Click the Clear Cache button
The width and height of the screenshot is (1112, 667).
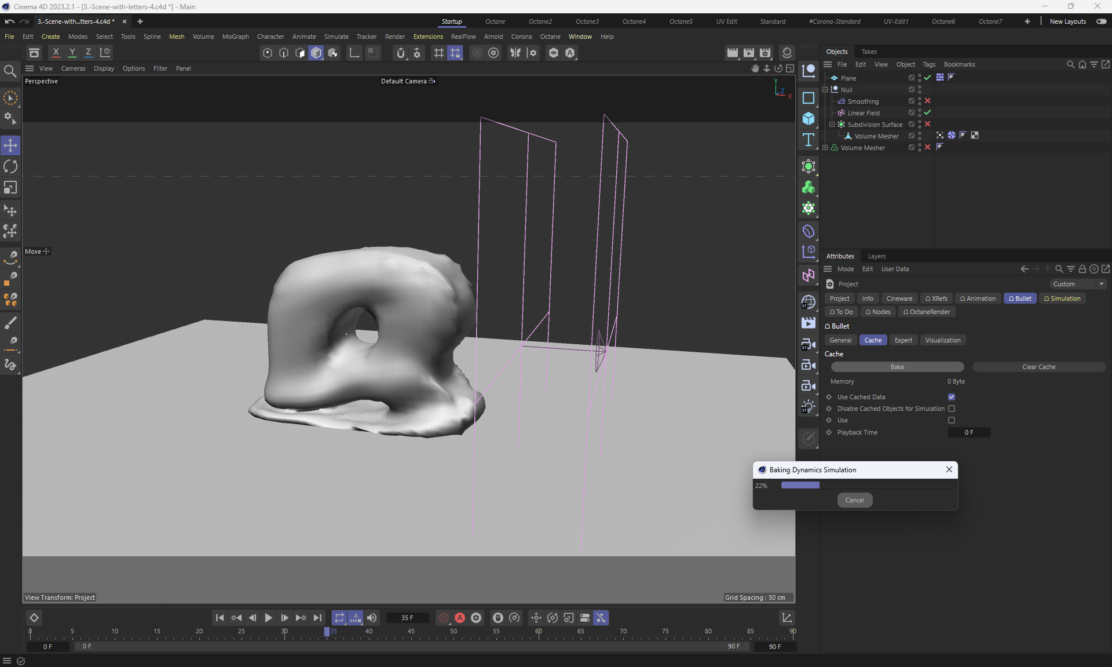[x=1038, y=367]
